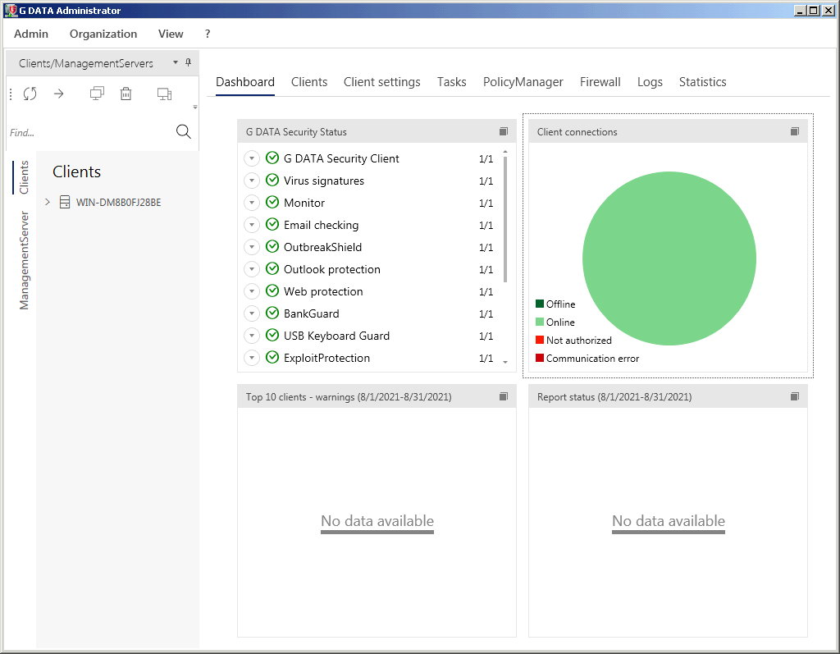Switch to the Firewall tab
The width and height of the screenshot is (840, 654).
600,82
